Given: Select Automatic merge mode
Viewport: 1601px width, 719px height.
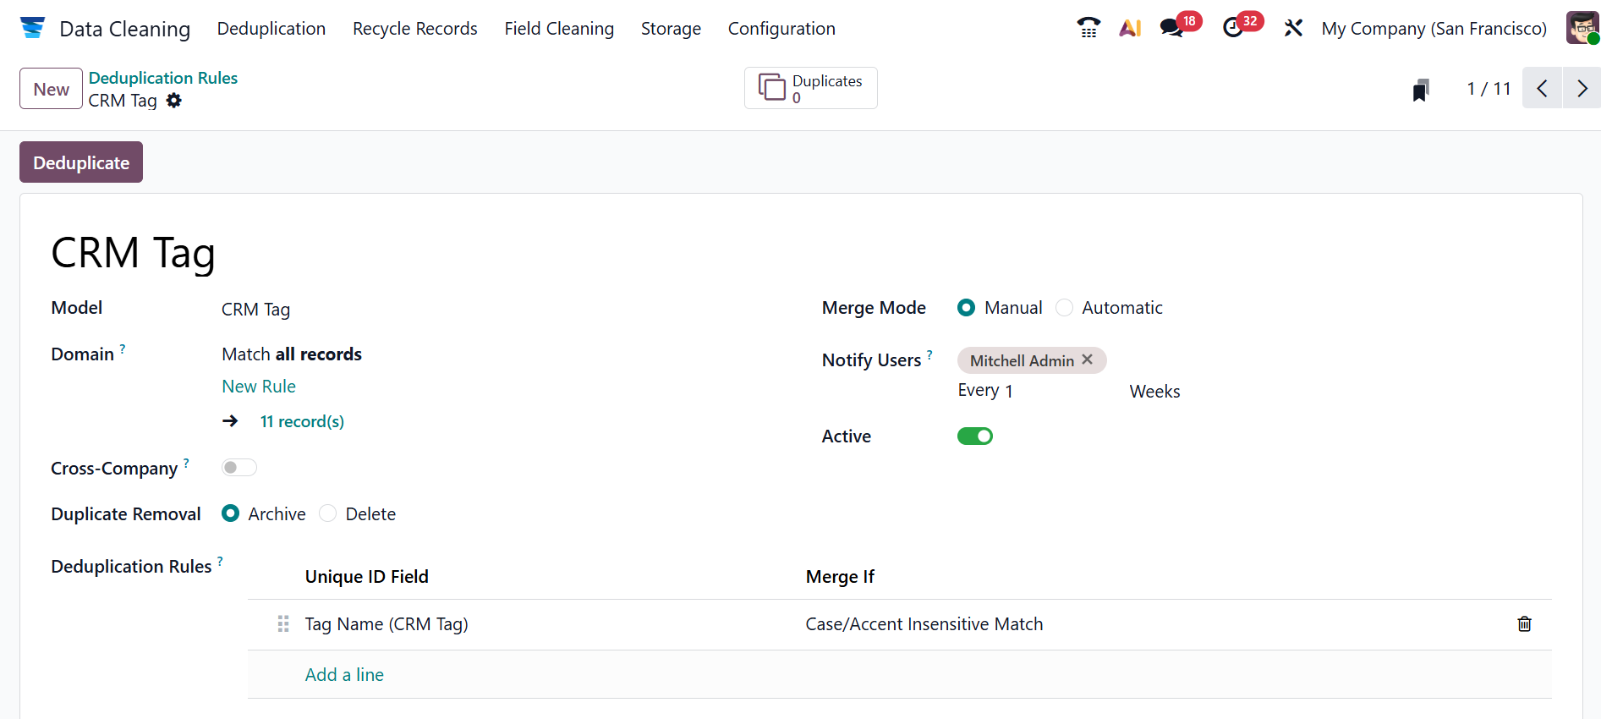Looking at the screenshot, I should tap(1065, 308).
